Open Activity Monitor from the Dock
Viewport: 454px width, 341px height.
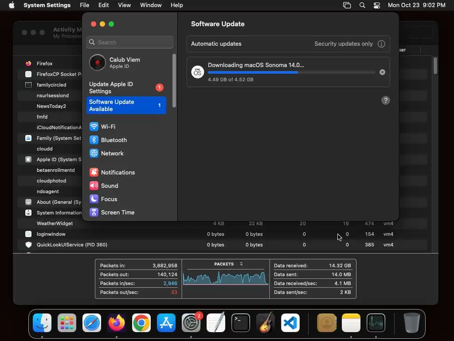click(x=376, y=323)
